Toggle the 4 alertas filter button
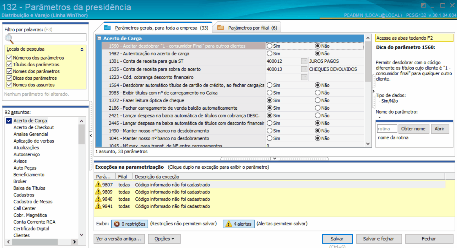The image size is (457, 248). click(239, 224)
